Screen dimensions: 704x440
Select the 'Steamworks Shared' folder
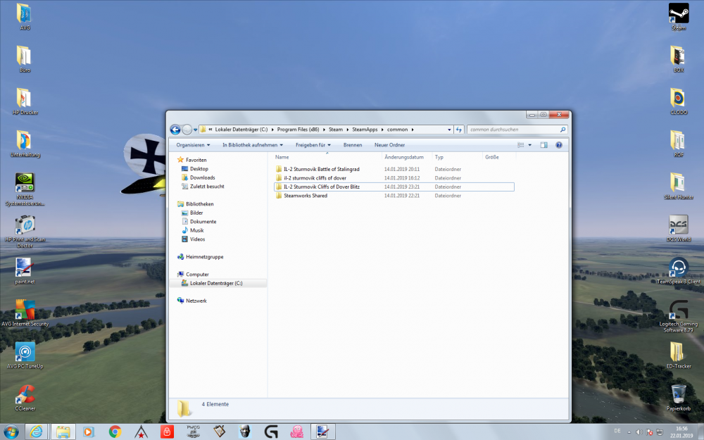pyautogui.click(x=306, y=196)
